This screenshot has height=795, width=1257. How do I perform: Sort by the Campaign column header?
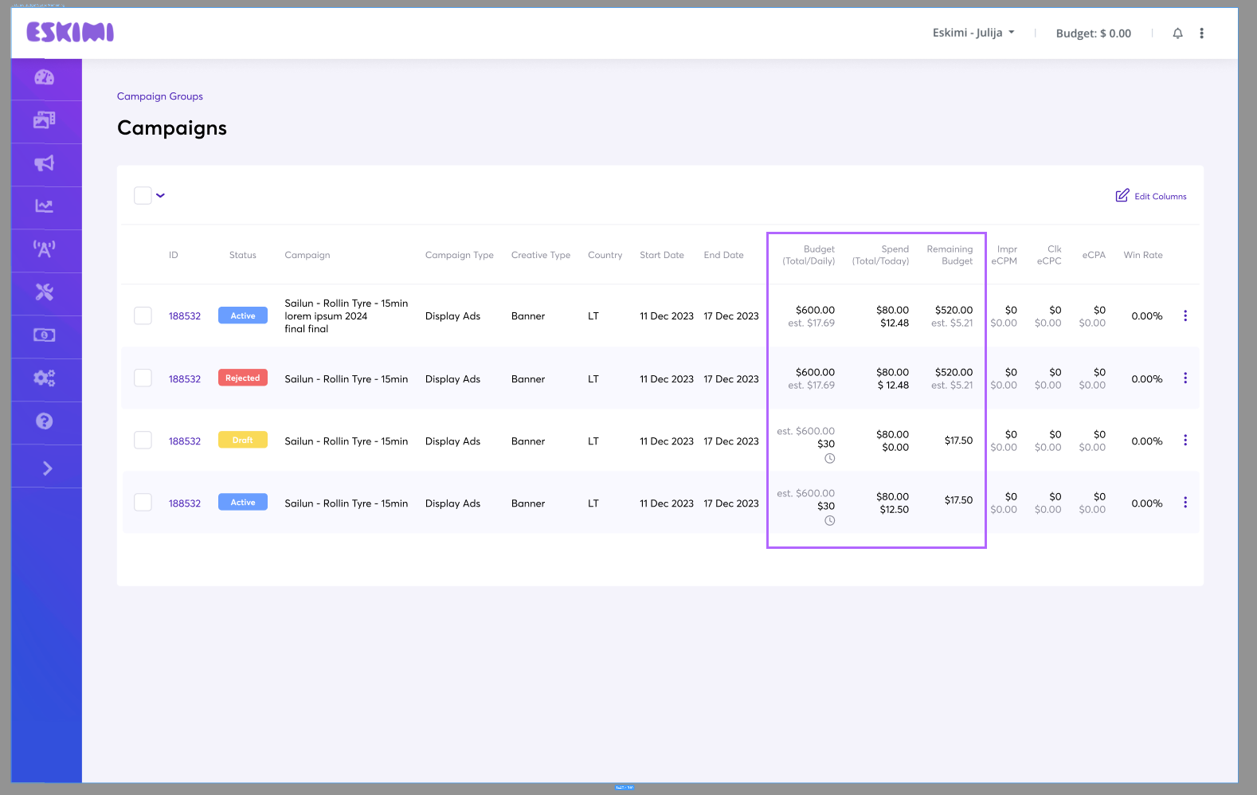point(307,255)
